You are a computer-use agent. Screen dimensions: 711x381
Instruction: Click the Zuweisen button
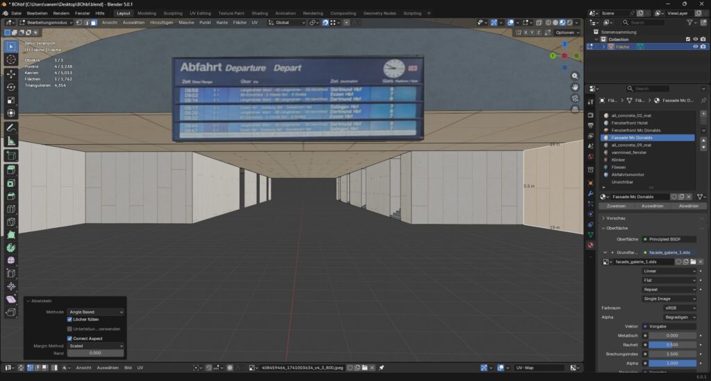point(616,206)
